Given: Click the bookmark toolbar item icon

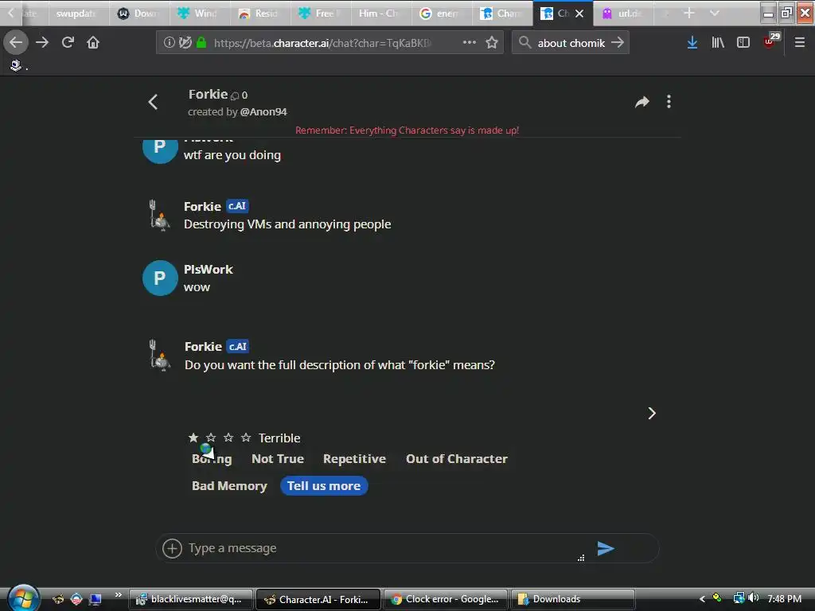Looking at the screenshot, I should [16, 65].
